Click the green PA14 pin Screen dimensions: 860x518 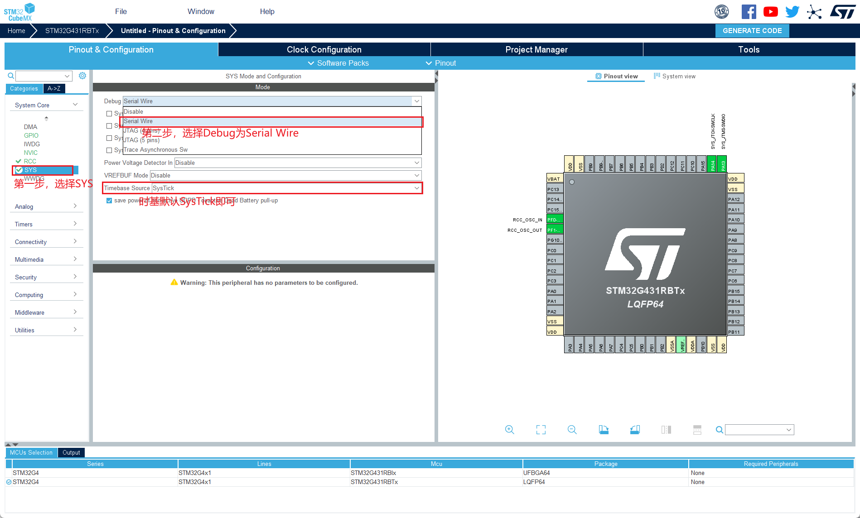(x=712, y=164)
